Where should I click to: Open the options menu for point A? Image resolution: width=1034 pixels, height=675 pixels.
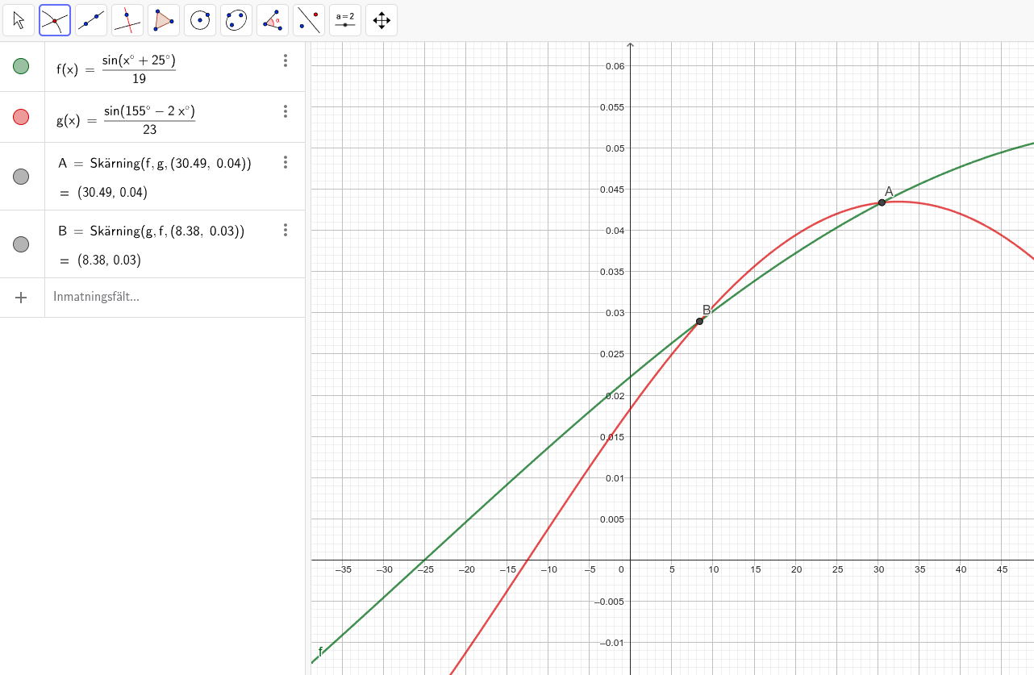(285, 163)
